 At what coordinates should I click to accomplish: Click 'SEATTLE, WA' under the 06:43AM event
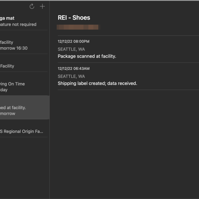coord(71,77)
